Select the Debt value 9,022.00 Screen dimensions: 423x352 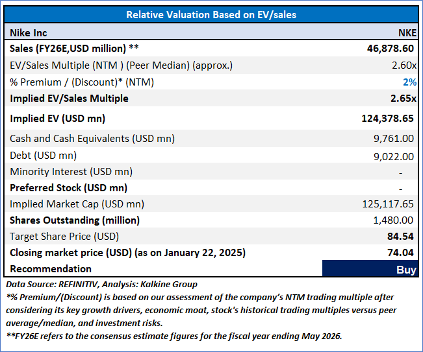click(x=394, y=157)
